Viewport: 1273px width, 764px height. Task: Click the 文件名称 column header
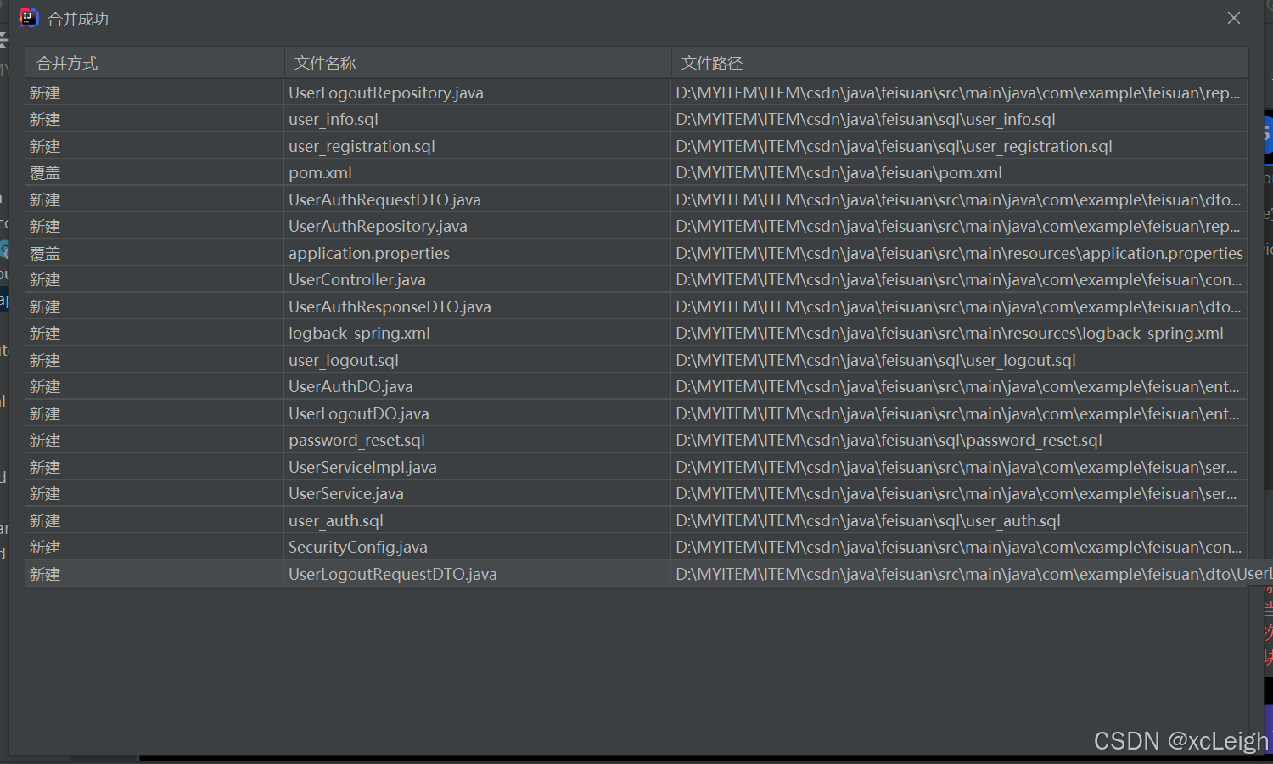[x=325, y=64]
